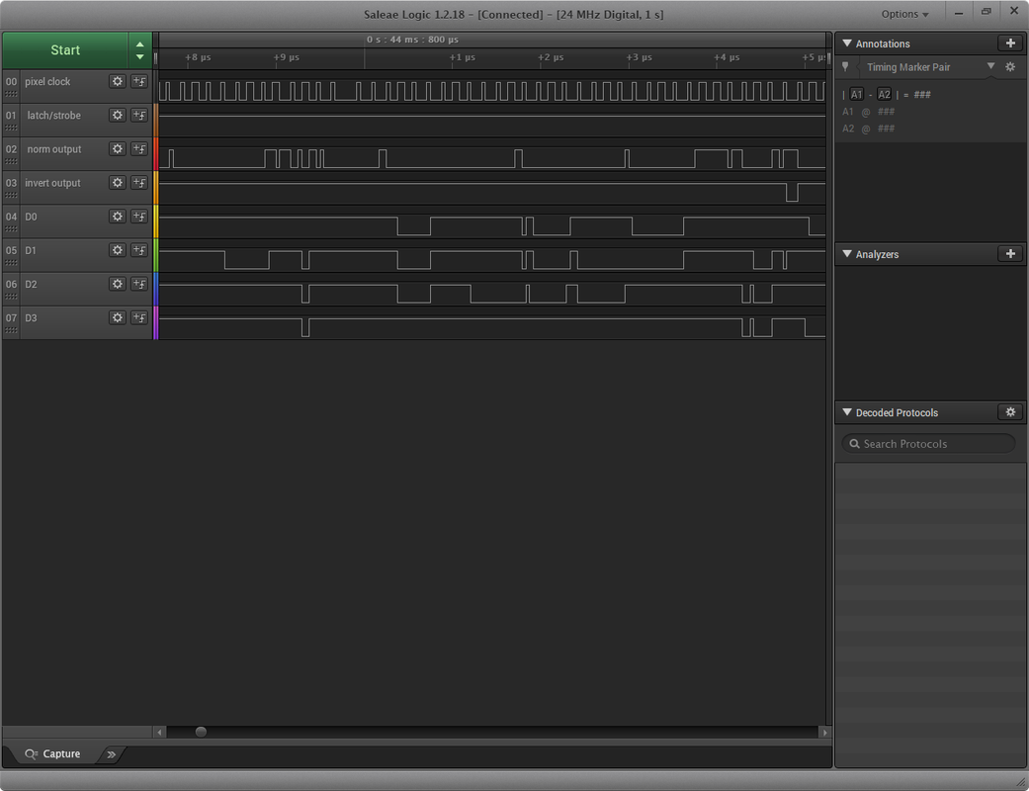Click the +9 µs timeline tick label
The height and width of the screenshot is (791, 1029).
(286, 57)
